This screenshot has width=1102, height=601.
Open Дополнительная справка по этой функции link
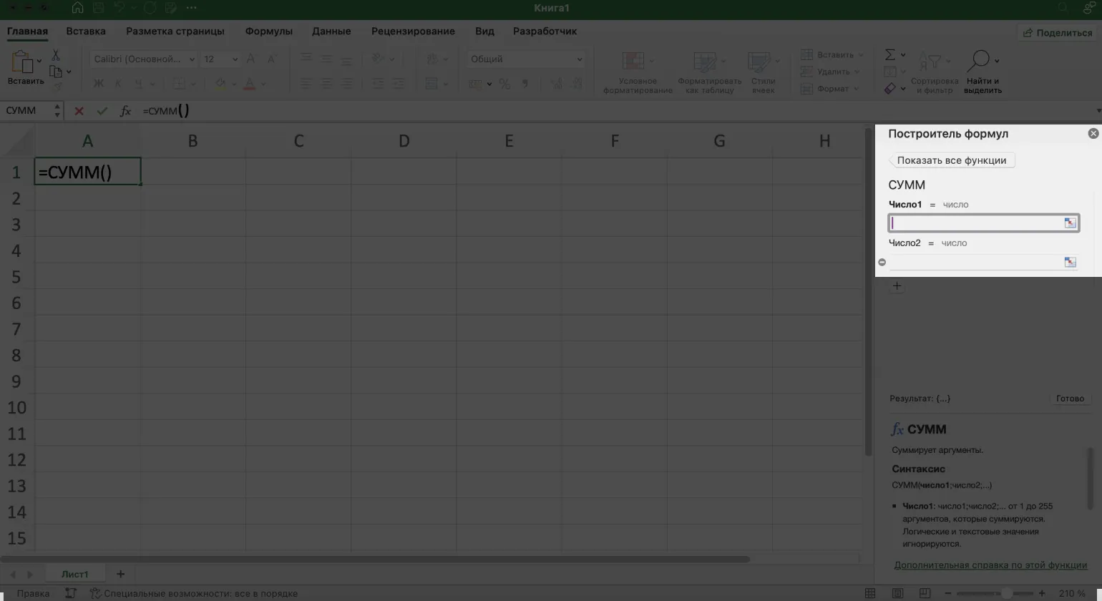click(990, 565)
